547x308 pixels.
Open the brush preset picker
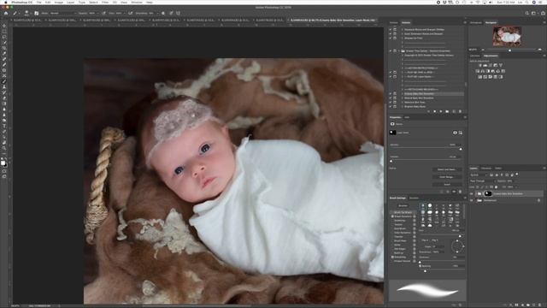pos(26,14)
